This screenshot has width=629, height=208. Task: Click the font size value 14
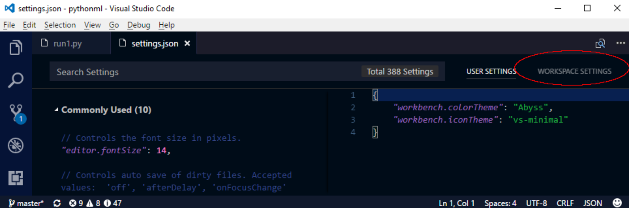tap(161, 151)
